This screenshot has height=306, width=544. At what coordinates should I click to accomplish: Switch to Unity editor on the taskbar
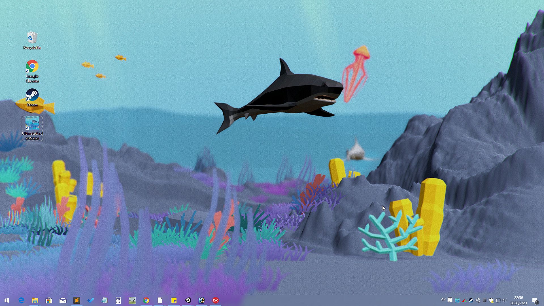click(188, 300)
